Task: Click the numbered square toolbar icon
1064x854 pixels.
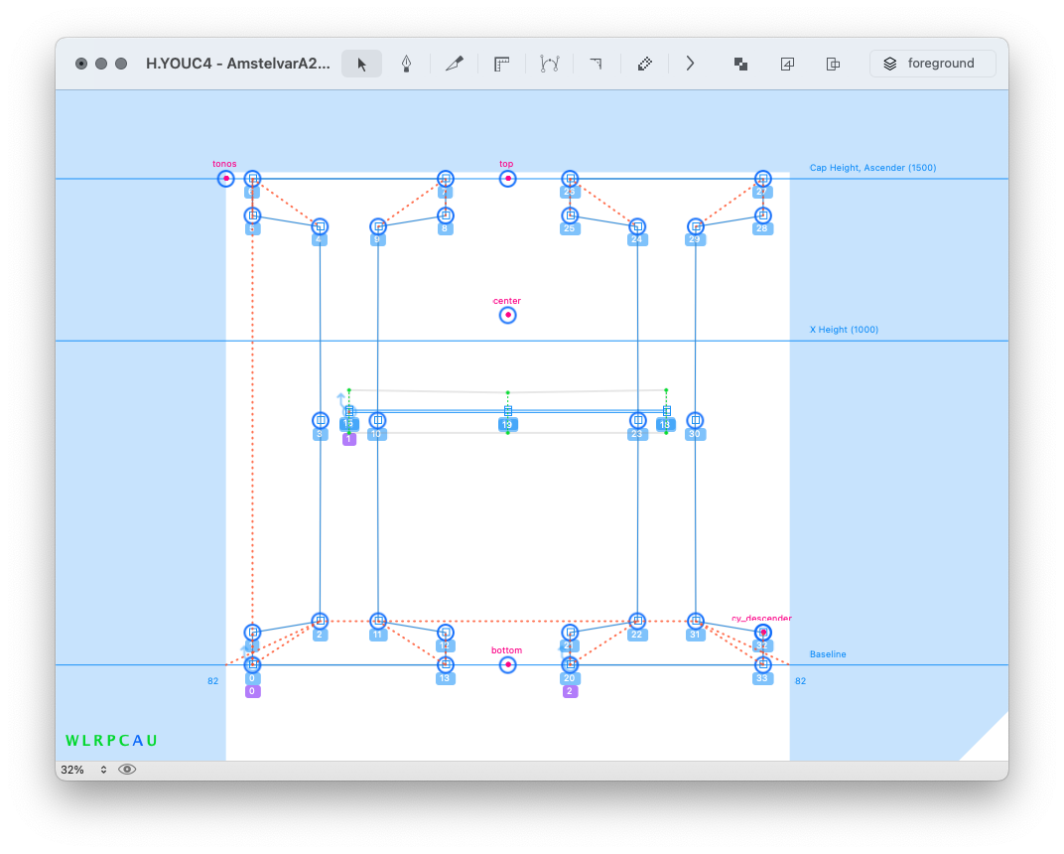Action: (x=787, y=64)
